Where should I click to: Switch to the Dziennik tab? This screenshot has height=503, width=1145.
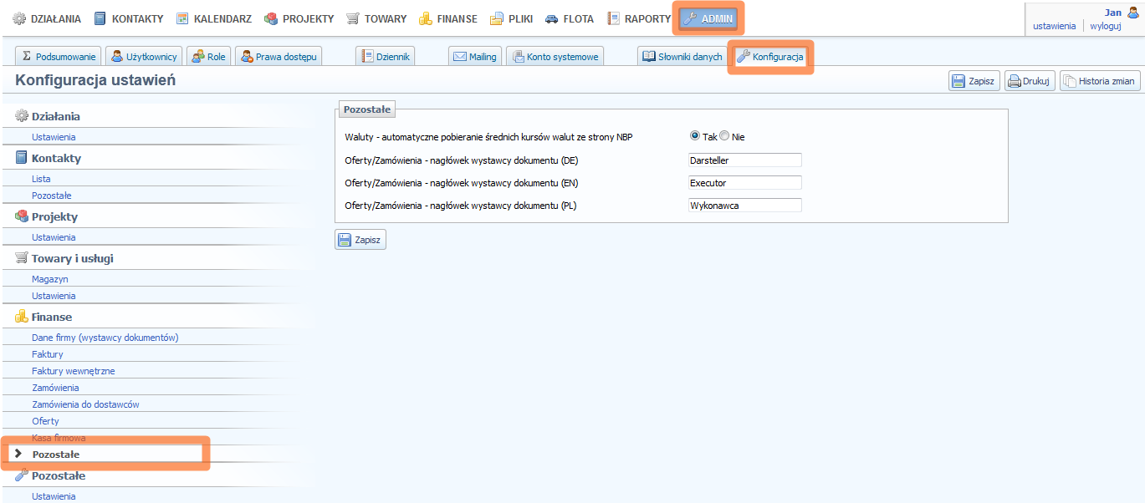click(x=386, y=57)
